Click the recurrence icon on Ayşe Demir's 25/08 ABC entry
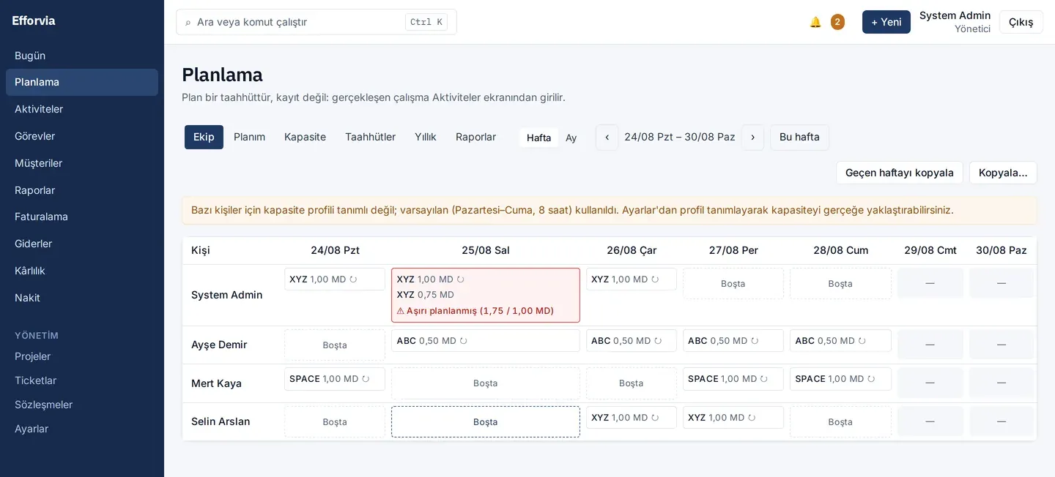Viewport: 1055px width, 477px height. 463,341
